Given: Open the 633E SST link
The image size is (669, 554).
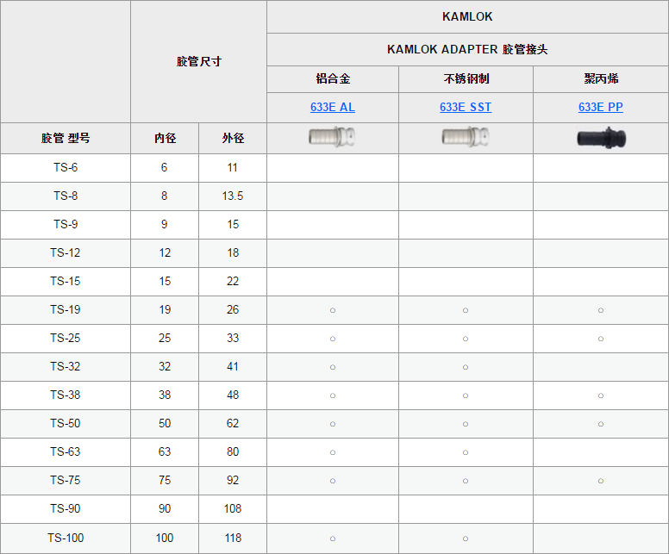Looking at the screenshot, I should pyautogui.click(x=466, y=107).
